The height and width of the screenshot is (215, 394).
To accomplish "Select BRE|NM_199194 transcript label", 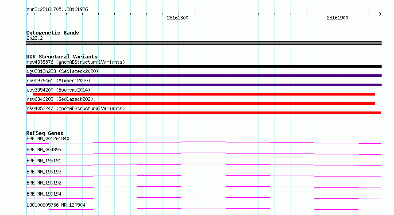I will point(44,194).
